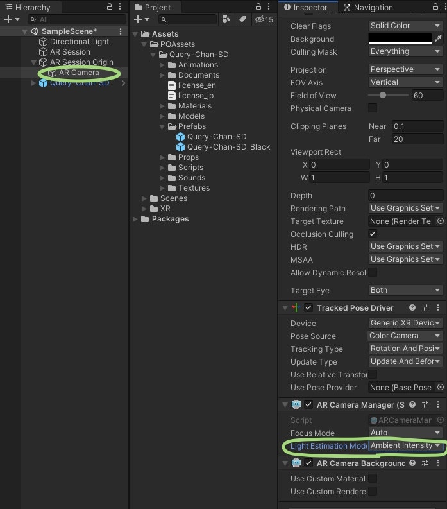
Task: Collapse the Prefabs folder
Action: click(162, 126)
